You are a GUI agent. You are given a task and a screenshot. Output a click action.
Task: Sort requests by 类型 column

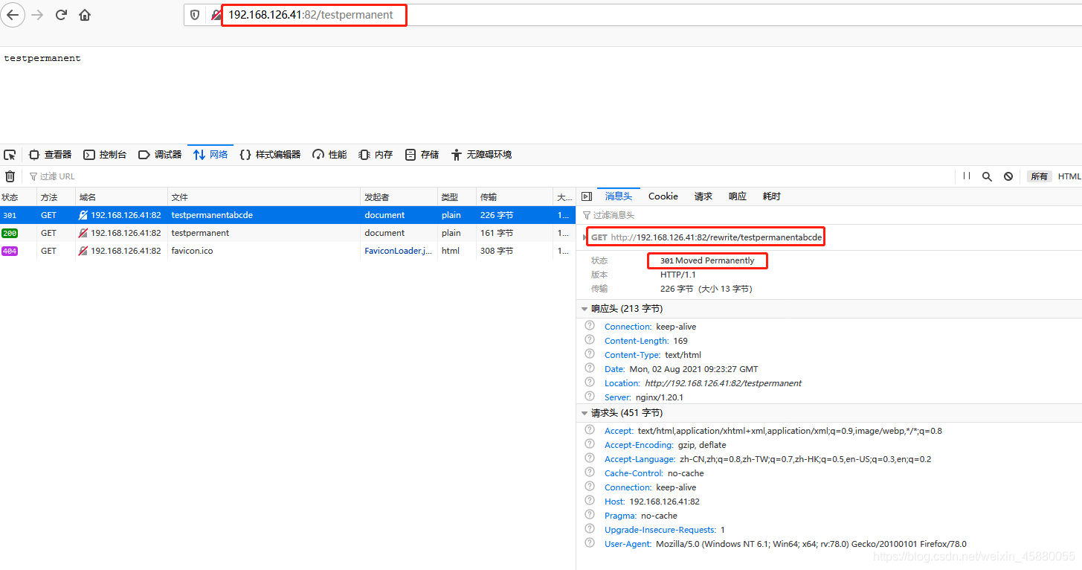click(x=457, y=197)
